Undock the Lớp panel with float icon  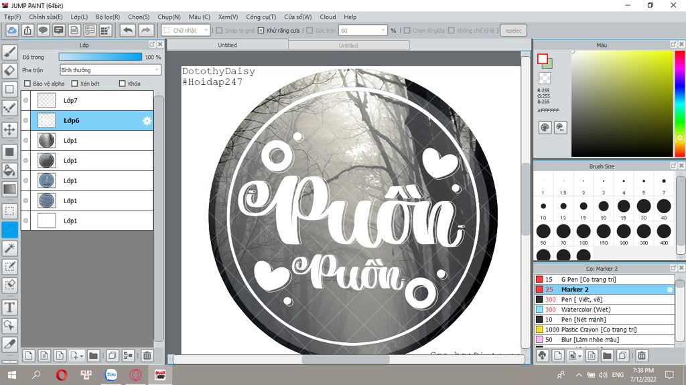tap(152, 45)
